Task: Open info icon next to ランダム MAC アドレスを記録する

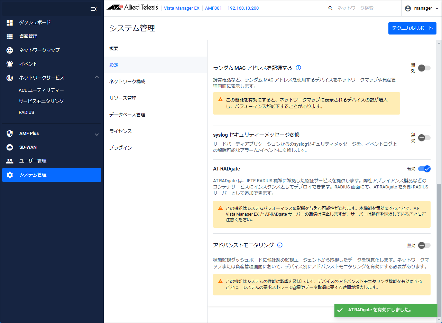Action: click(298, 68)
